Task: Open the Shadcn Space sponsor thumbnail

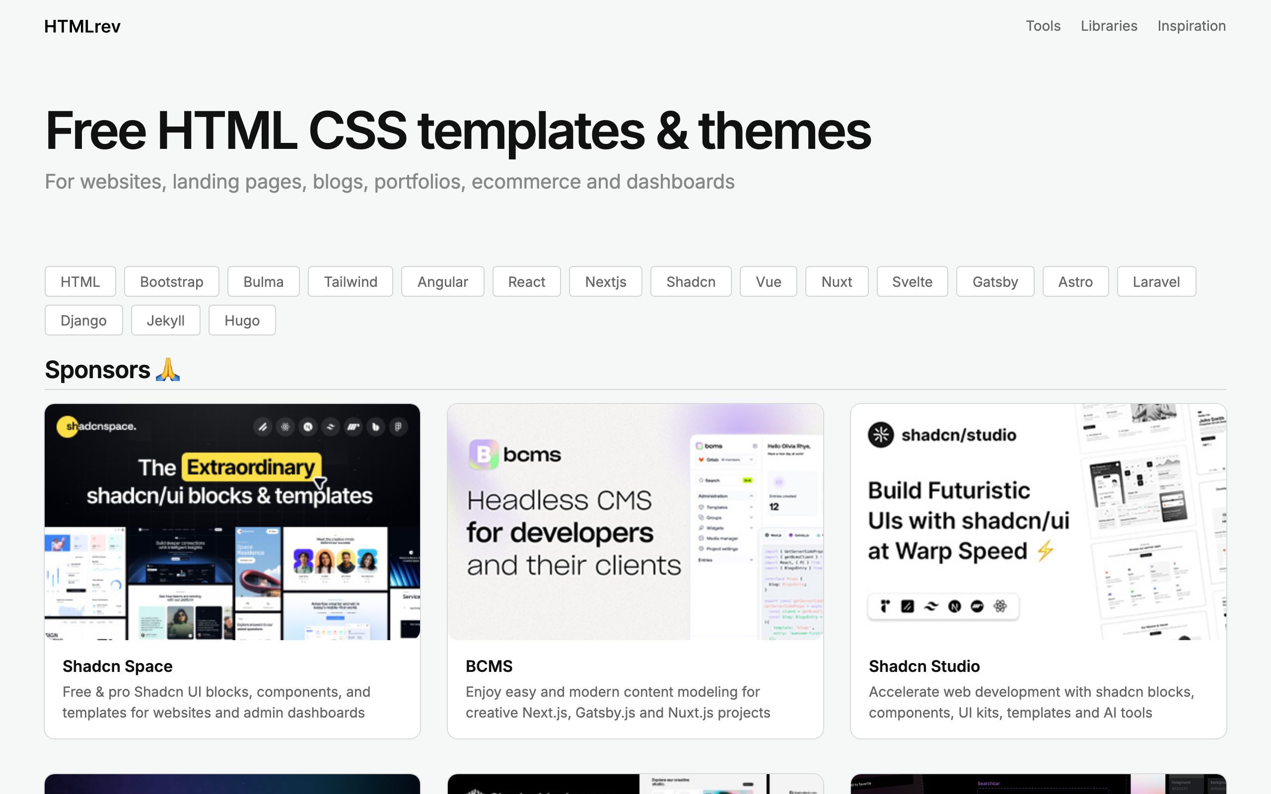Action: pyautogui.click(x=232, y=522)
